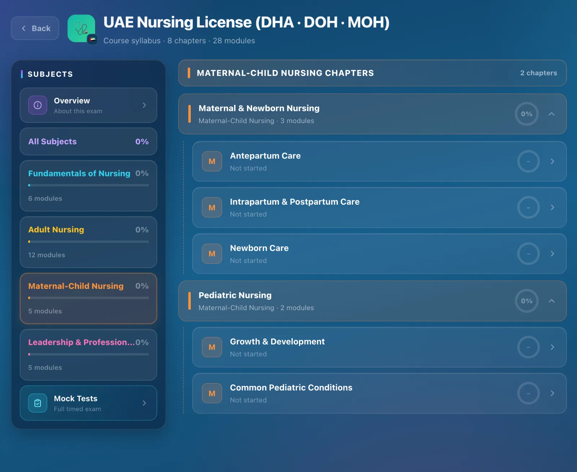Select the Adult Nursing subject

click(88, 242)
